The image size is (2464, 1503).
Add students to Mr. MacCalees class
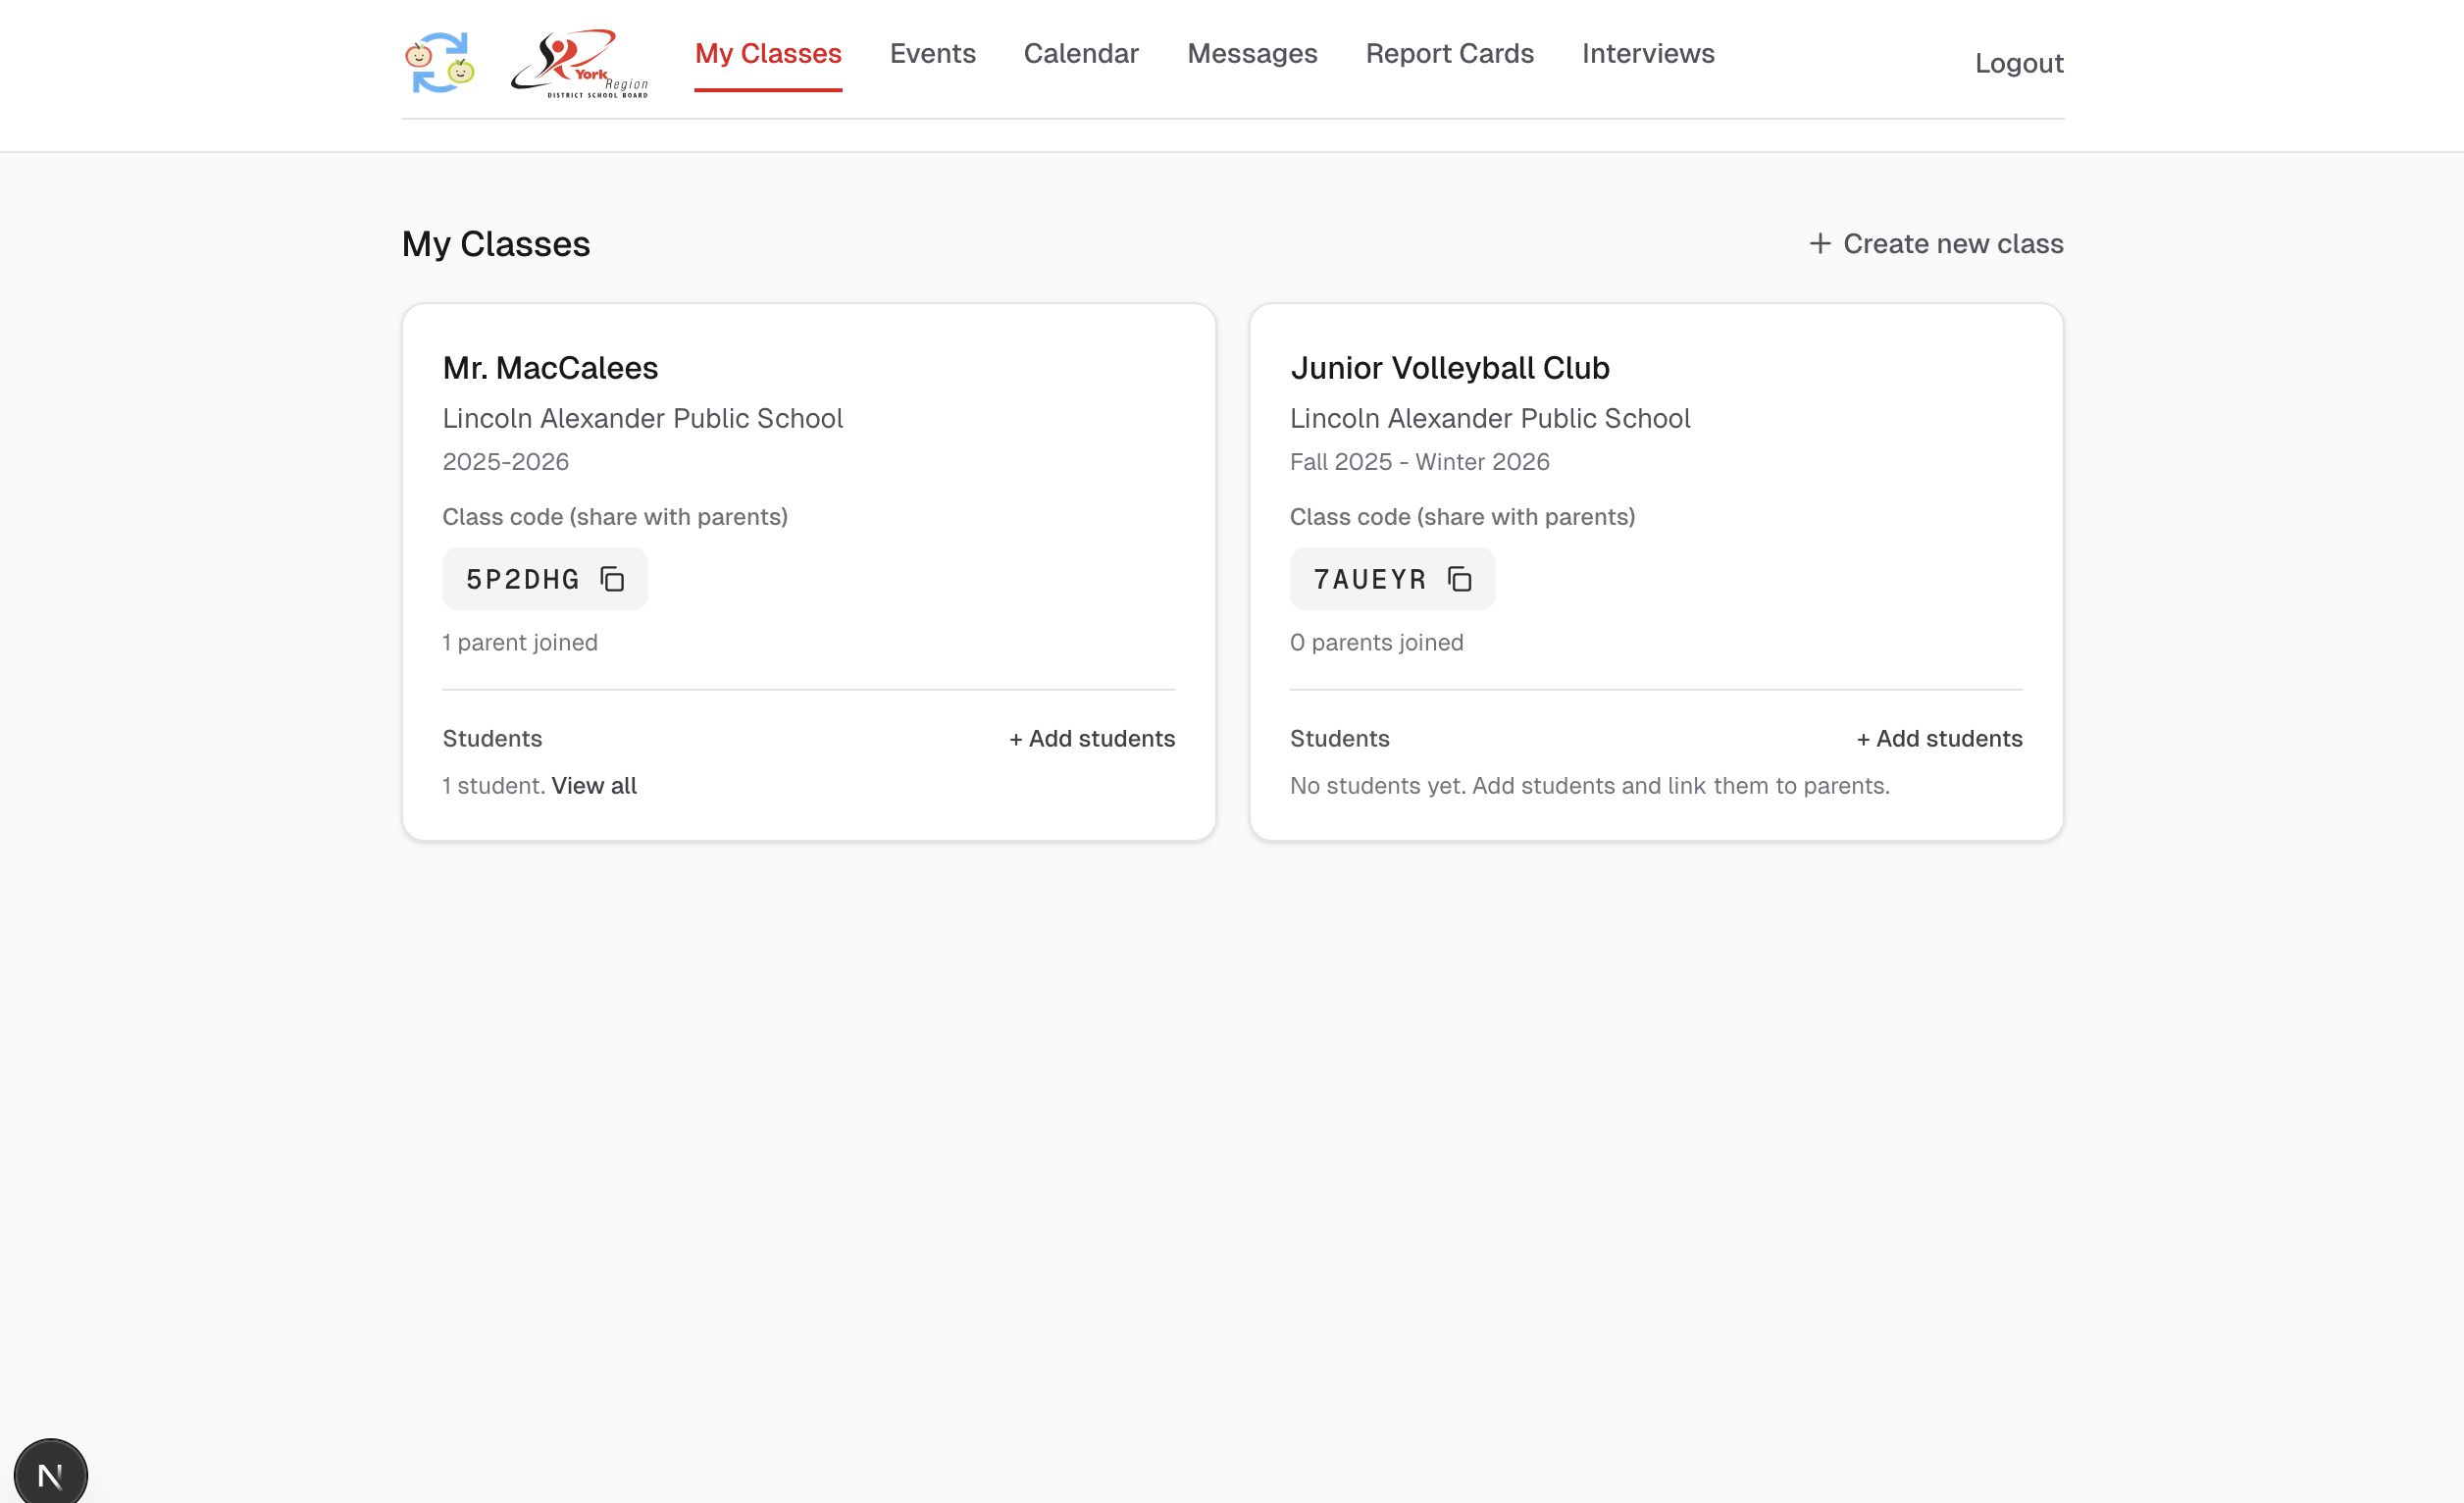click(x=1091, y=739)
